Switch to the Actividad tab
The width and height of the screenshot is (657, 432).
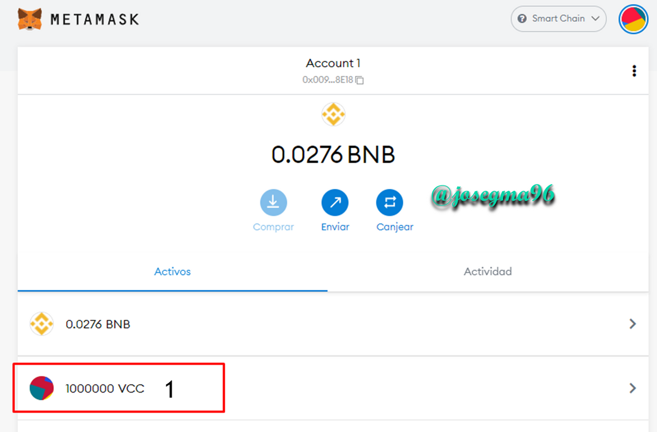point(488,272)
